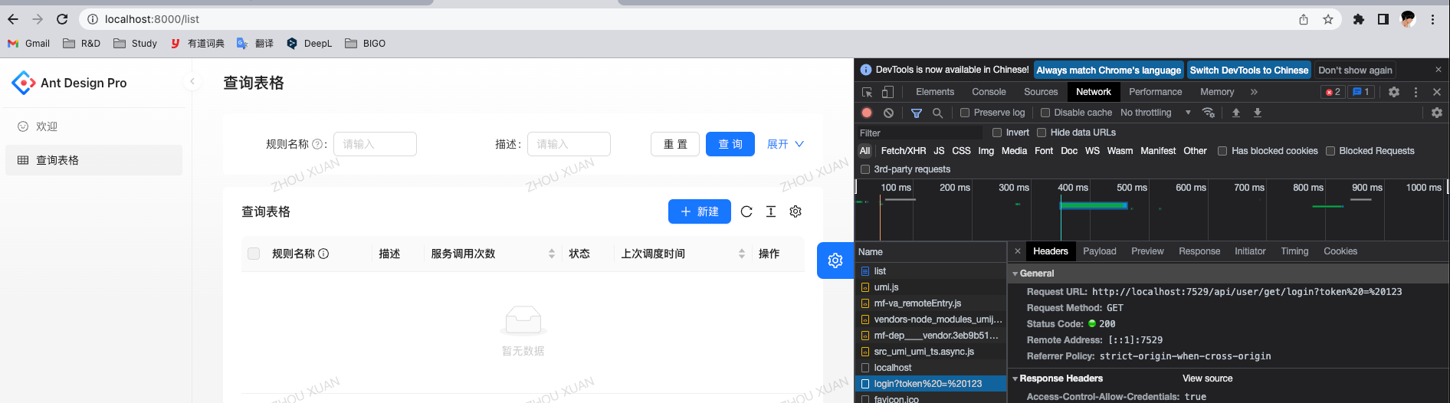Click Always match Chrome's language button

tap(1109, 70)
